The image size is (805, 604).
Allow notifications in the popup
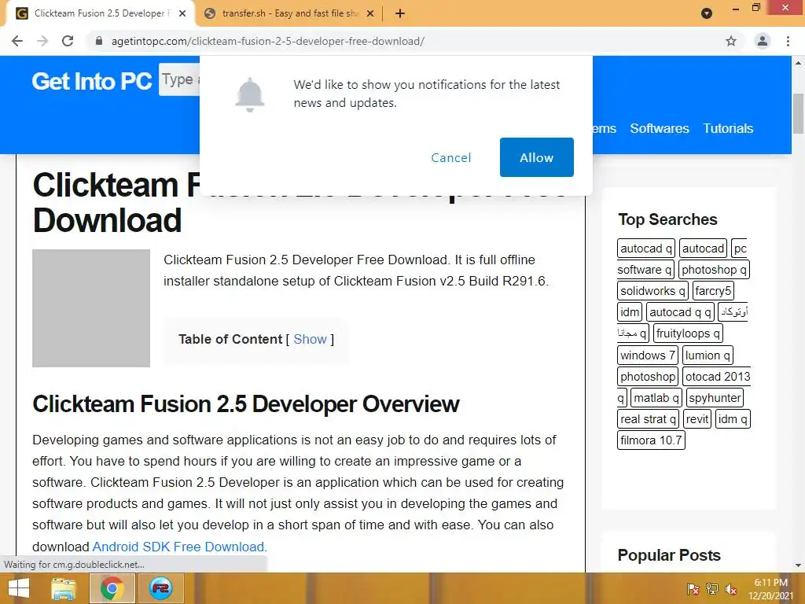pos(536,157)
